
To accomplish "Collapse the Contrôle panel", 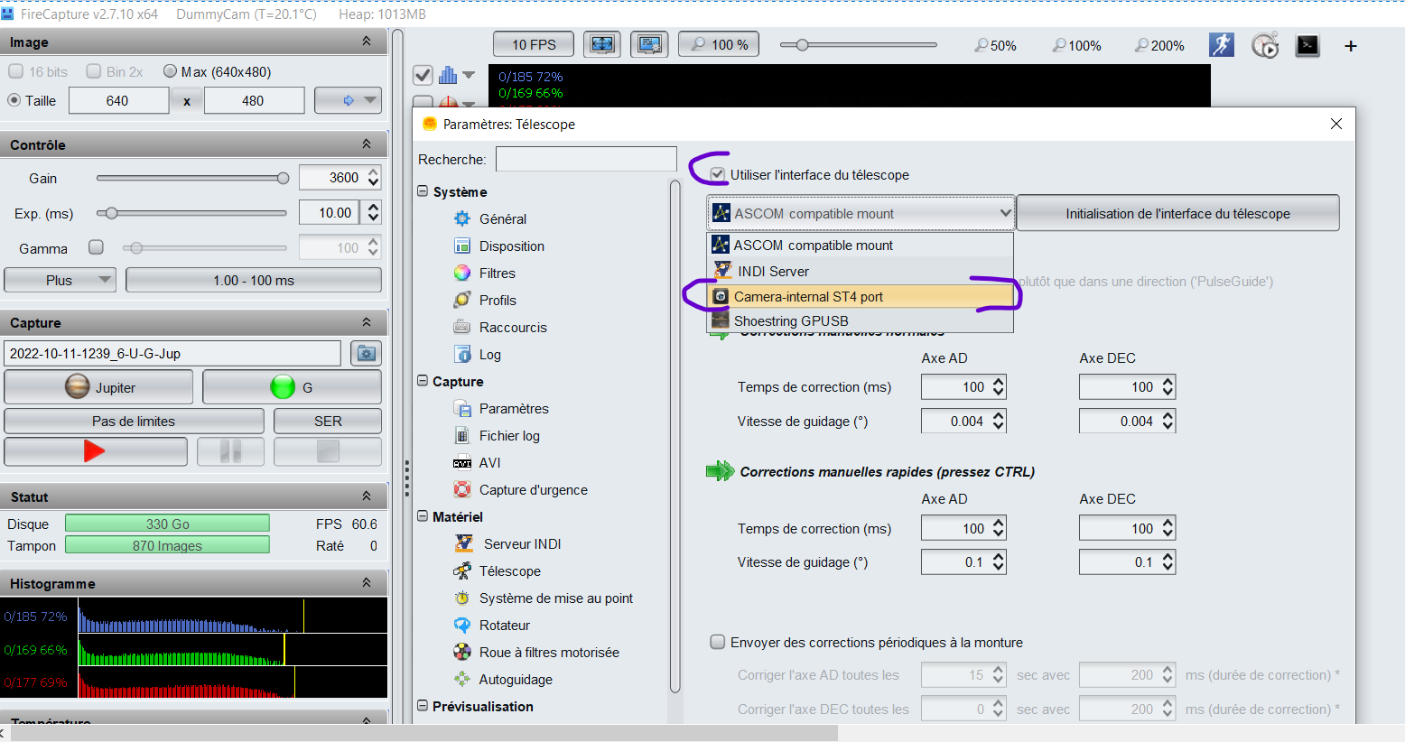I will point(367,144).
